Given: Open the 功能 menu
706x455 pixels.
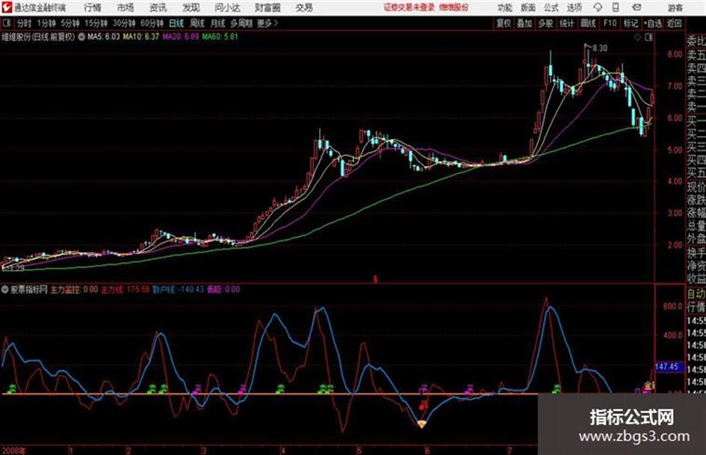Looking at the screenshot, I should pos(505,7).
